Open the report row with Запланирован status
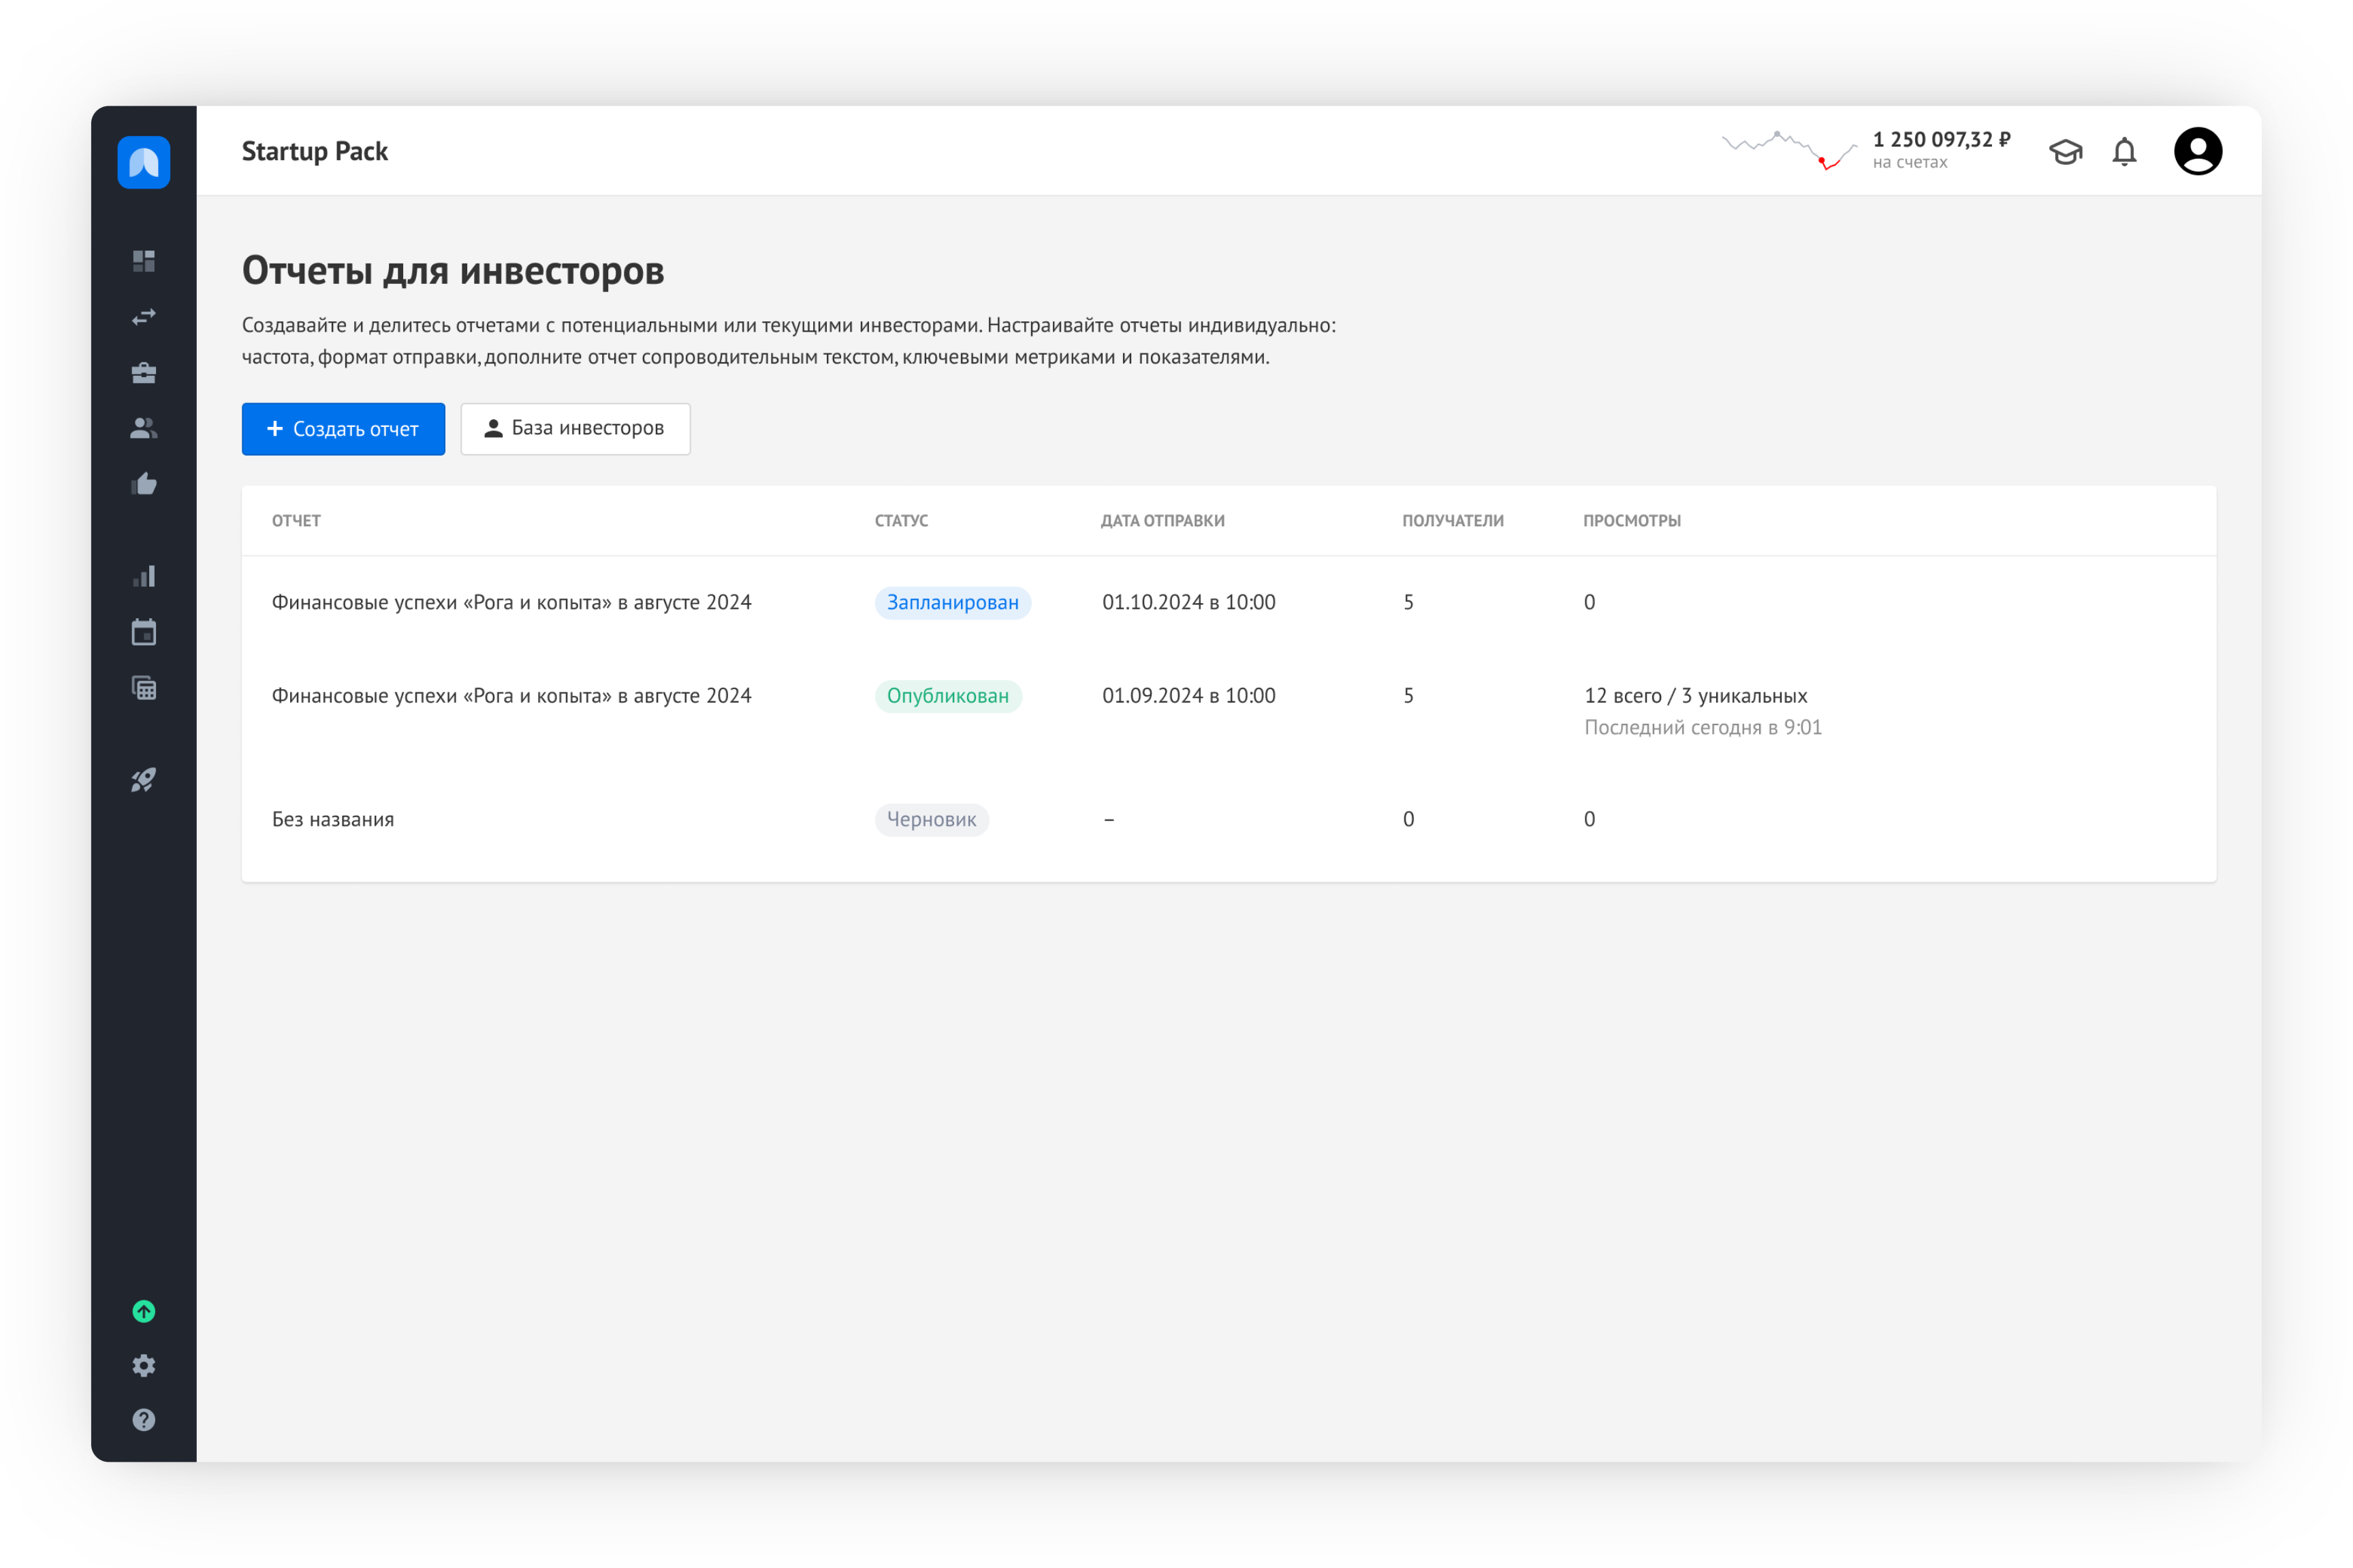The image size is (2353, 1568). (1228, 602)
